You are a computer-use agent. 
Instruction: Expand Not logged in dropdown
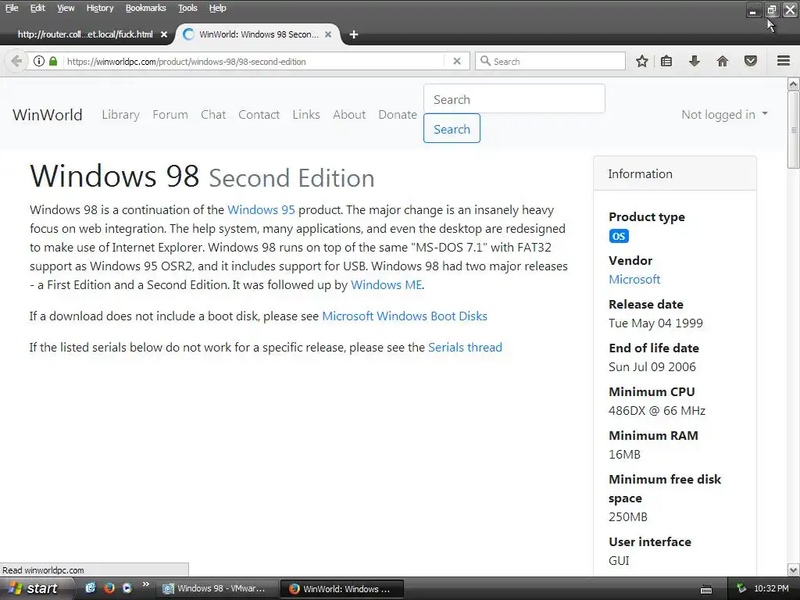click(724, 115)
